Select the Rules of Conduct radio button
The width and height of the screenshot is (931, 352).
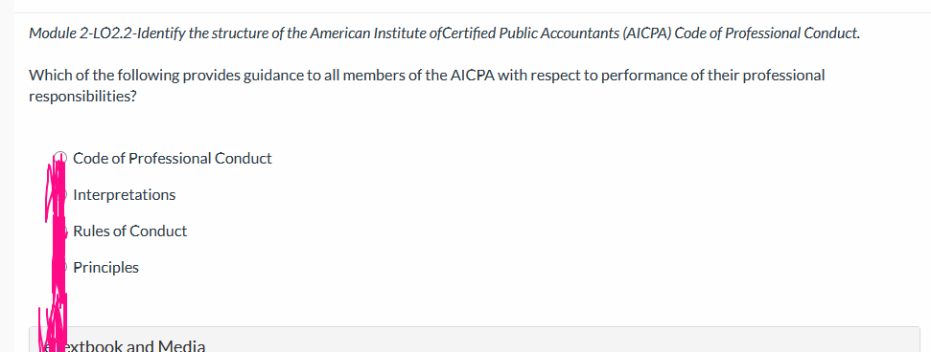59,231
